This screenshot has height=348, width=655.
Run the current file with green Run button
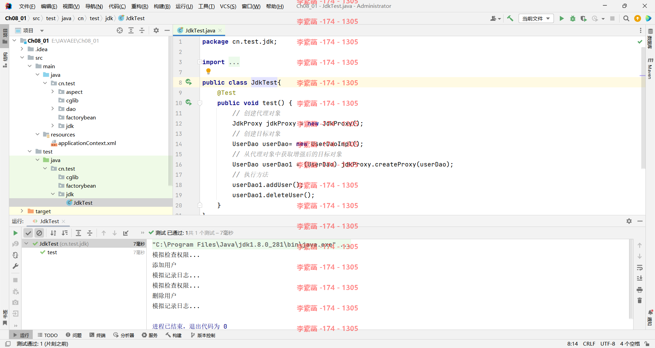(x=562, y=18)
